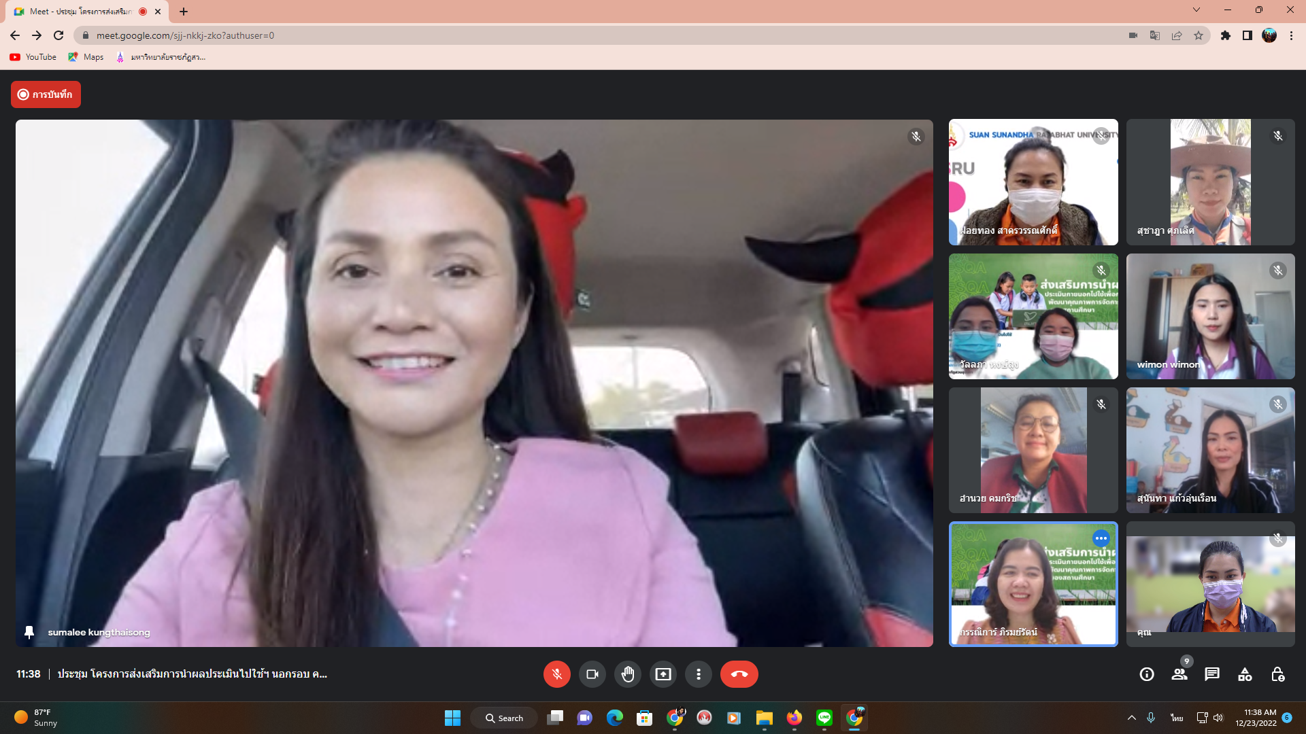Open host controls lock icon
Image resolution: width=1306 pixels, height=734 pixels.
(1277, 674)
